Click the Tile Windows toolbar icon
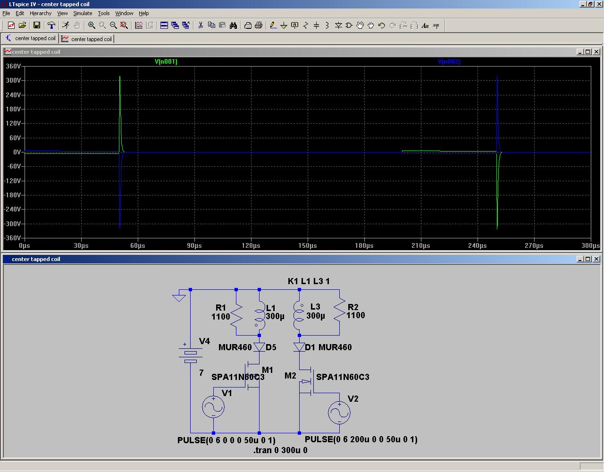Screen dimensions: 604x472 pyautogui.click(x=164, y=25)
